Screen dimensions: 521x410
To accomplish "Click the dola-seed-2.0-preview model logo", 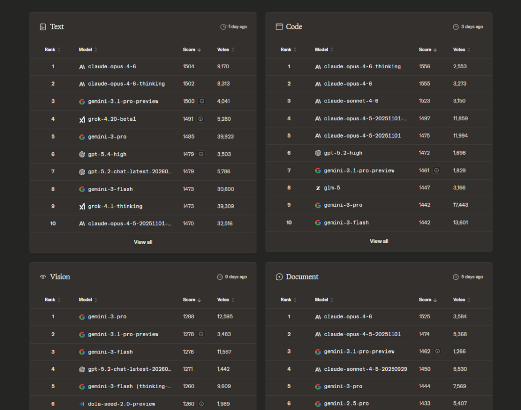I will pyautogui.click(x=82, y=404).
